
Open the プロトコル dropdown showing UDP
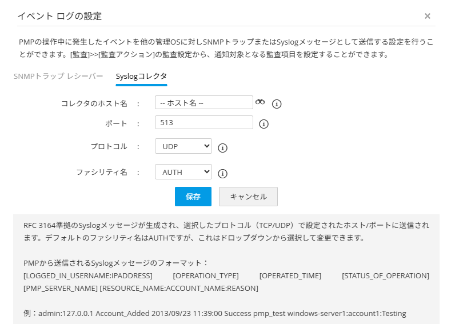[x=183, y=146]
